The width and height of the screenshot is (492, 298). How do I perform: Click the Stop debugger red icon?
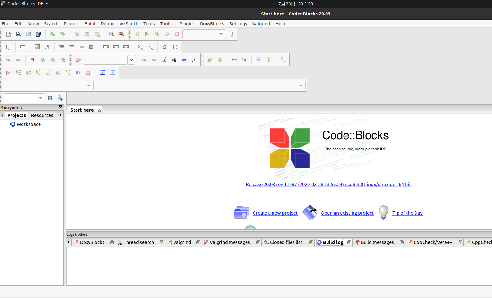(x=88, y=73)
